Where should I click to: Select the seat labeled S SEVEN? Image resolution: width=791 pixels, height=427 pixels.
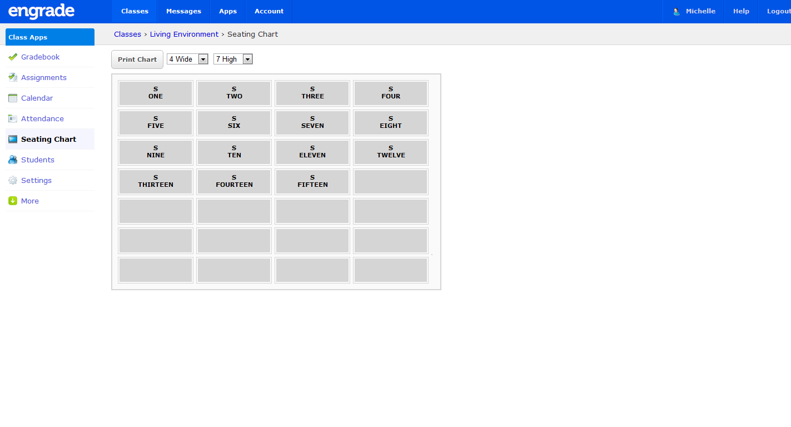[312, 122]
